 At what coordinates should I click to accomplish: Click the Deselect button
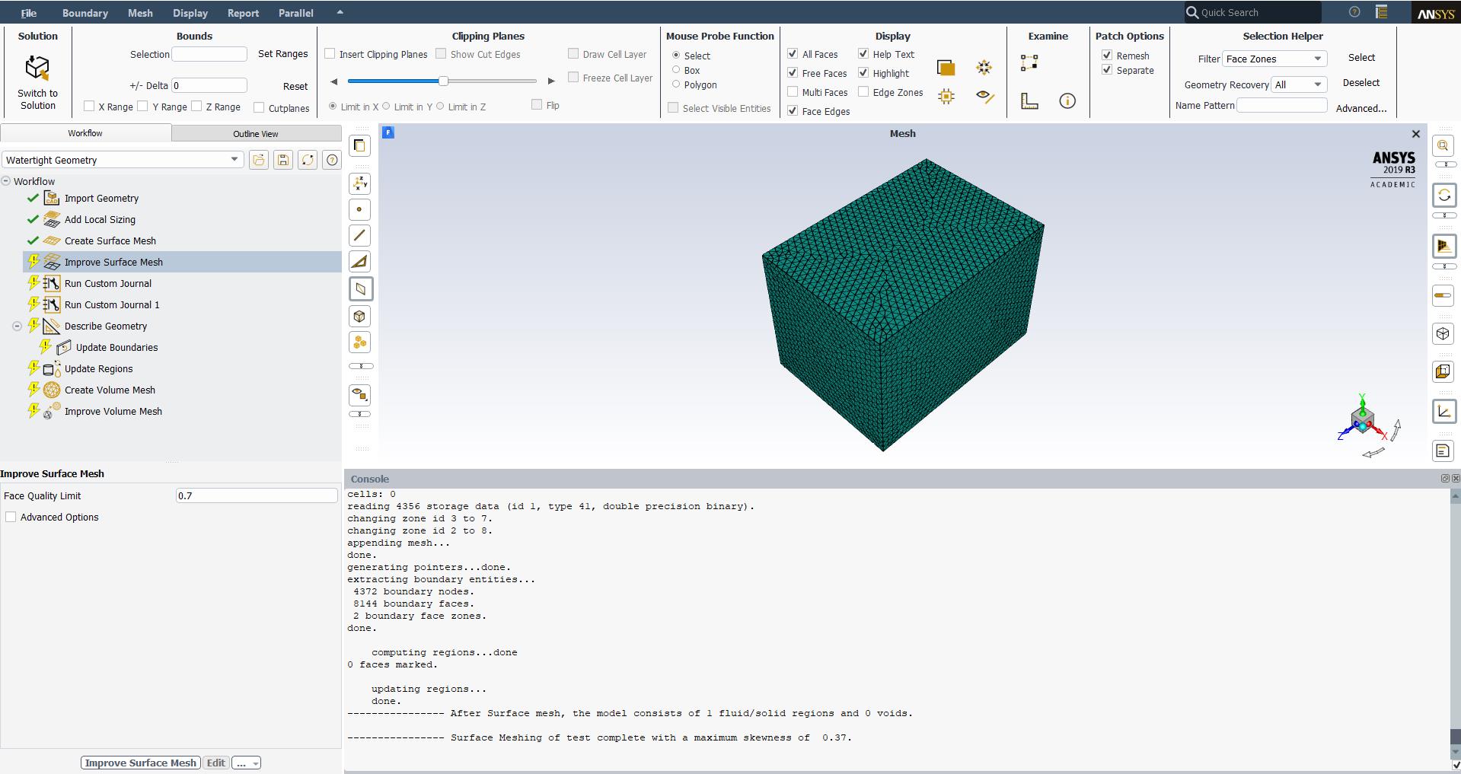pyautogui.click(x=1361, y=82)
